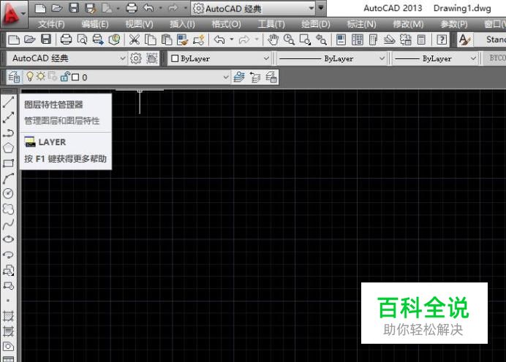Click the Make Object's Layer Current icon
Viewport: 506px width, 362px height.
tap(239, 77)
